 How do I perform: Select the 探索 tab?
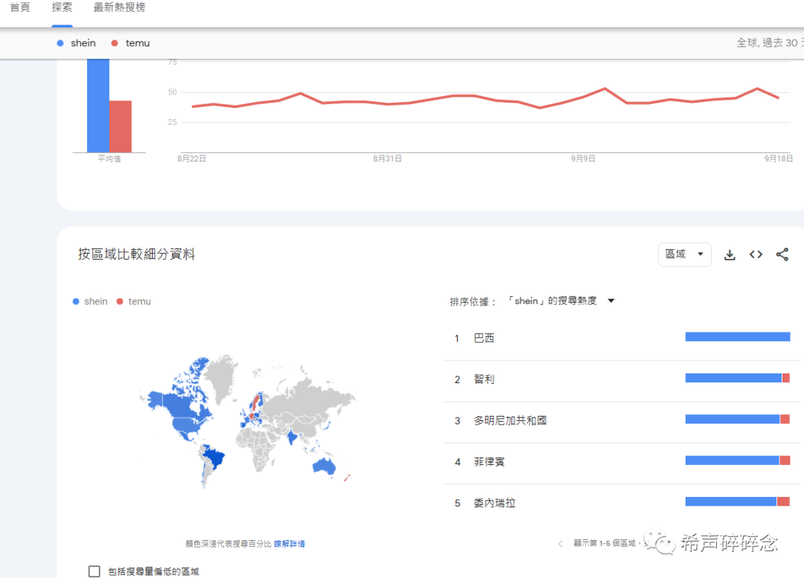coord(62,7)
